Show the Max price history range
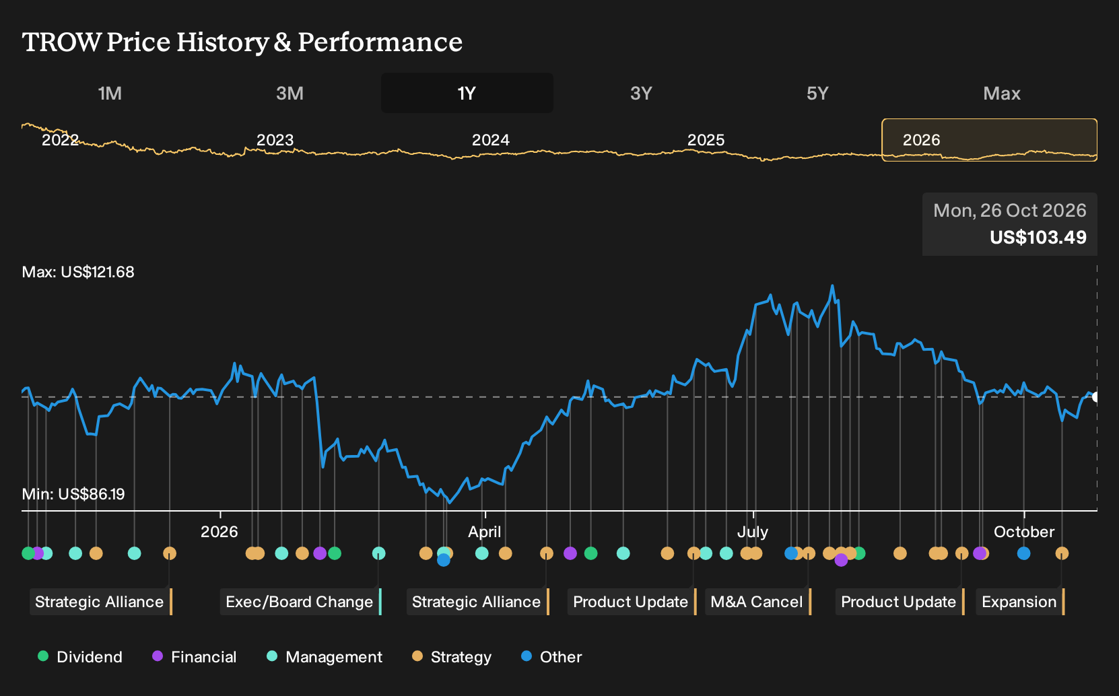 click(1002, 93)
